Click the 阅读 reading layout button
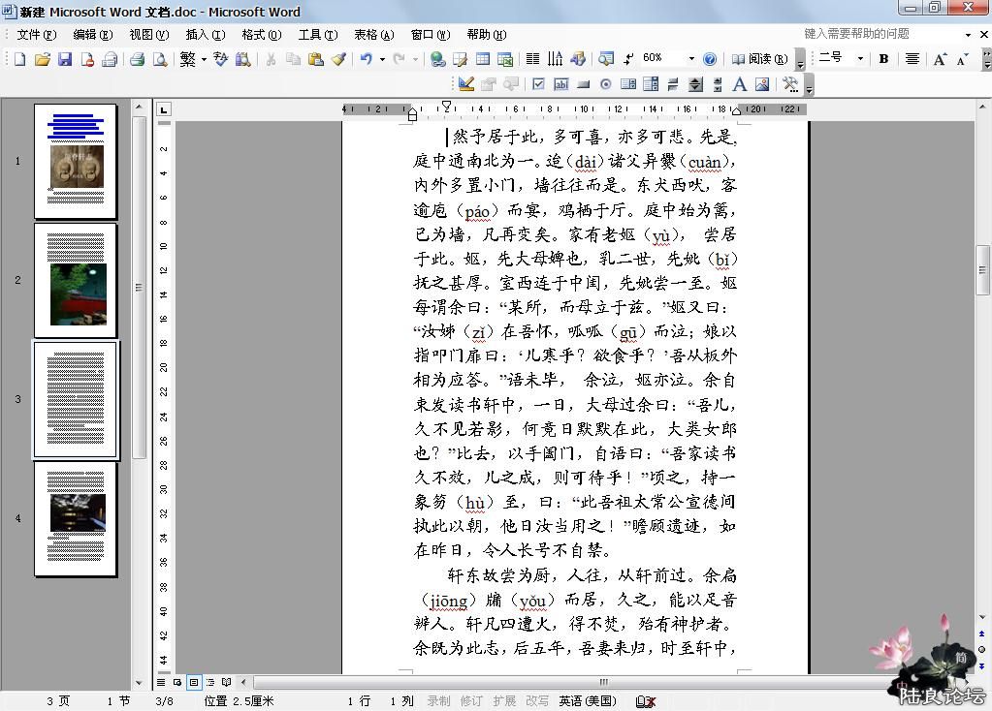The image size is (992, 711). coord(759,59)
